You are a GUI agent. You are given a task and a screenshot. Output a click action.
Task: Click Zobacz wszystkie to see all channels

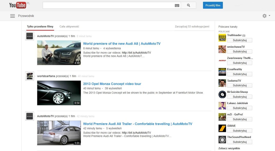[x=229, y=148]
